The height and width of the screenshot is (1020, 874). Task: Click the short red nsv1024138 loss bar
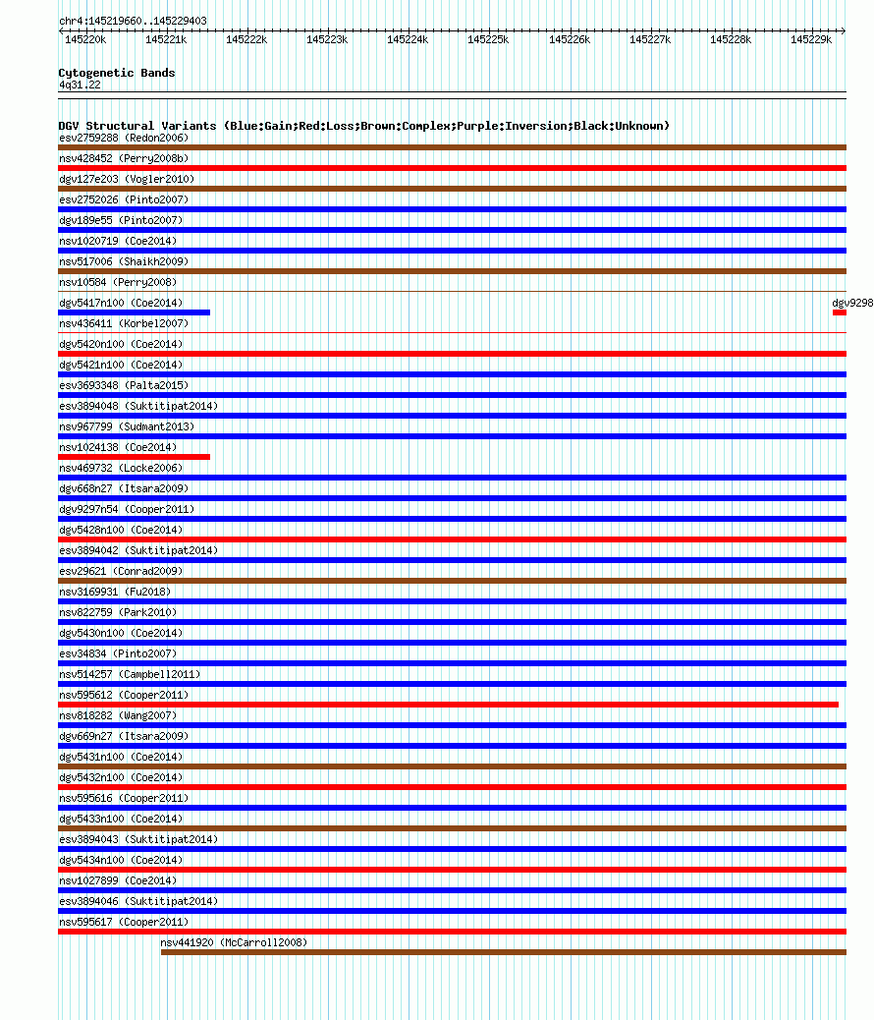coord(134,457)
